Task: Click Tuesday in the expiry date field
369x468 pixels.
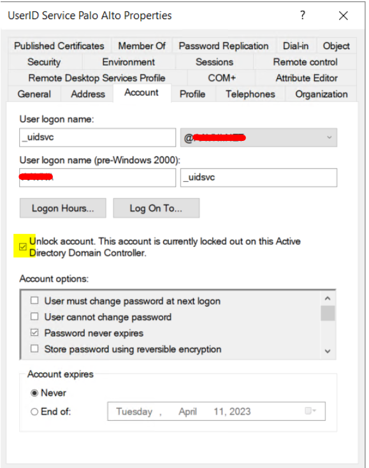Action: tap(134, 412)
